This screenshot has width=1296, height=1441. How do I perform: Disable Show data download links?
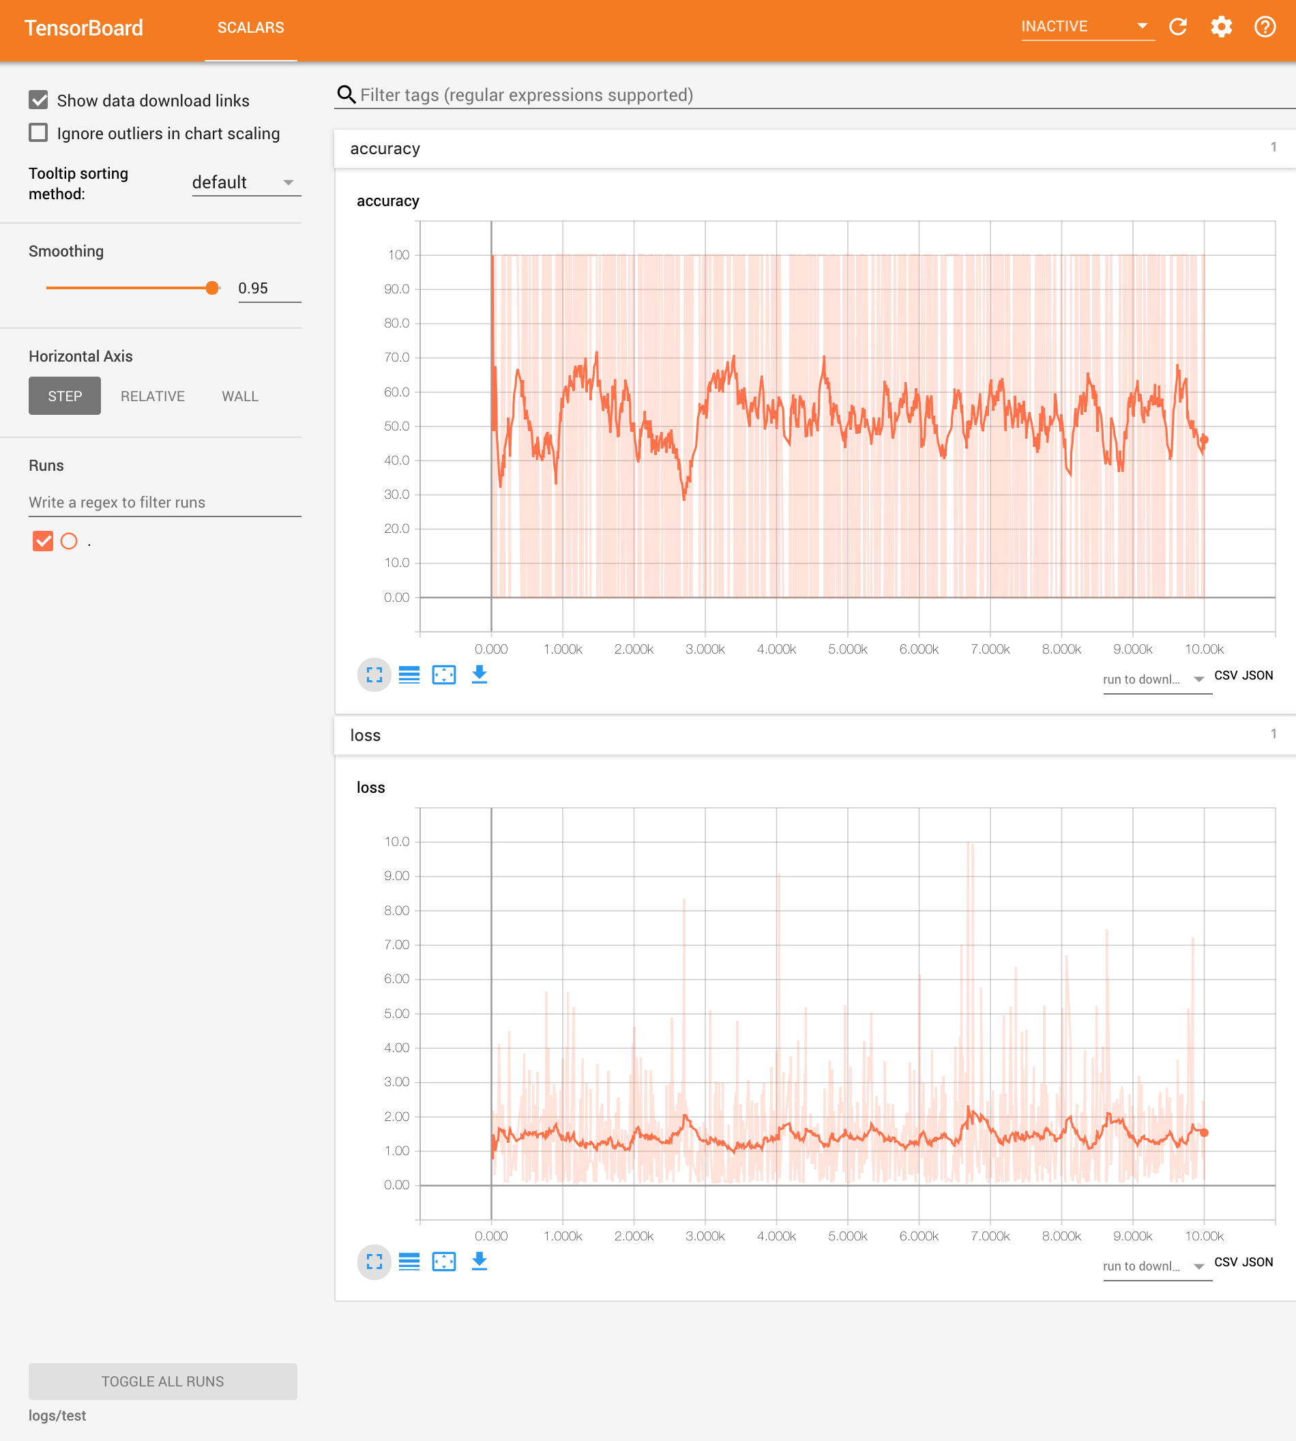[x=38, y=100]
